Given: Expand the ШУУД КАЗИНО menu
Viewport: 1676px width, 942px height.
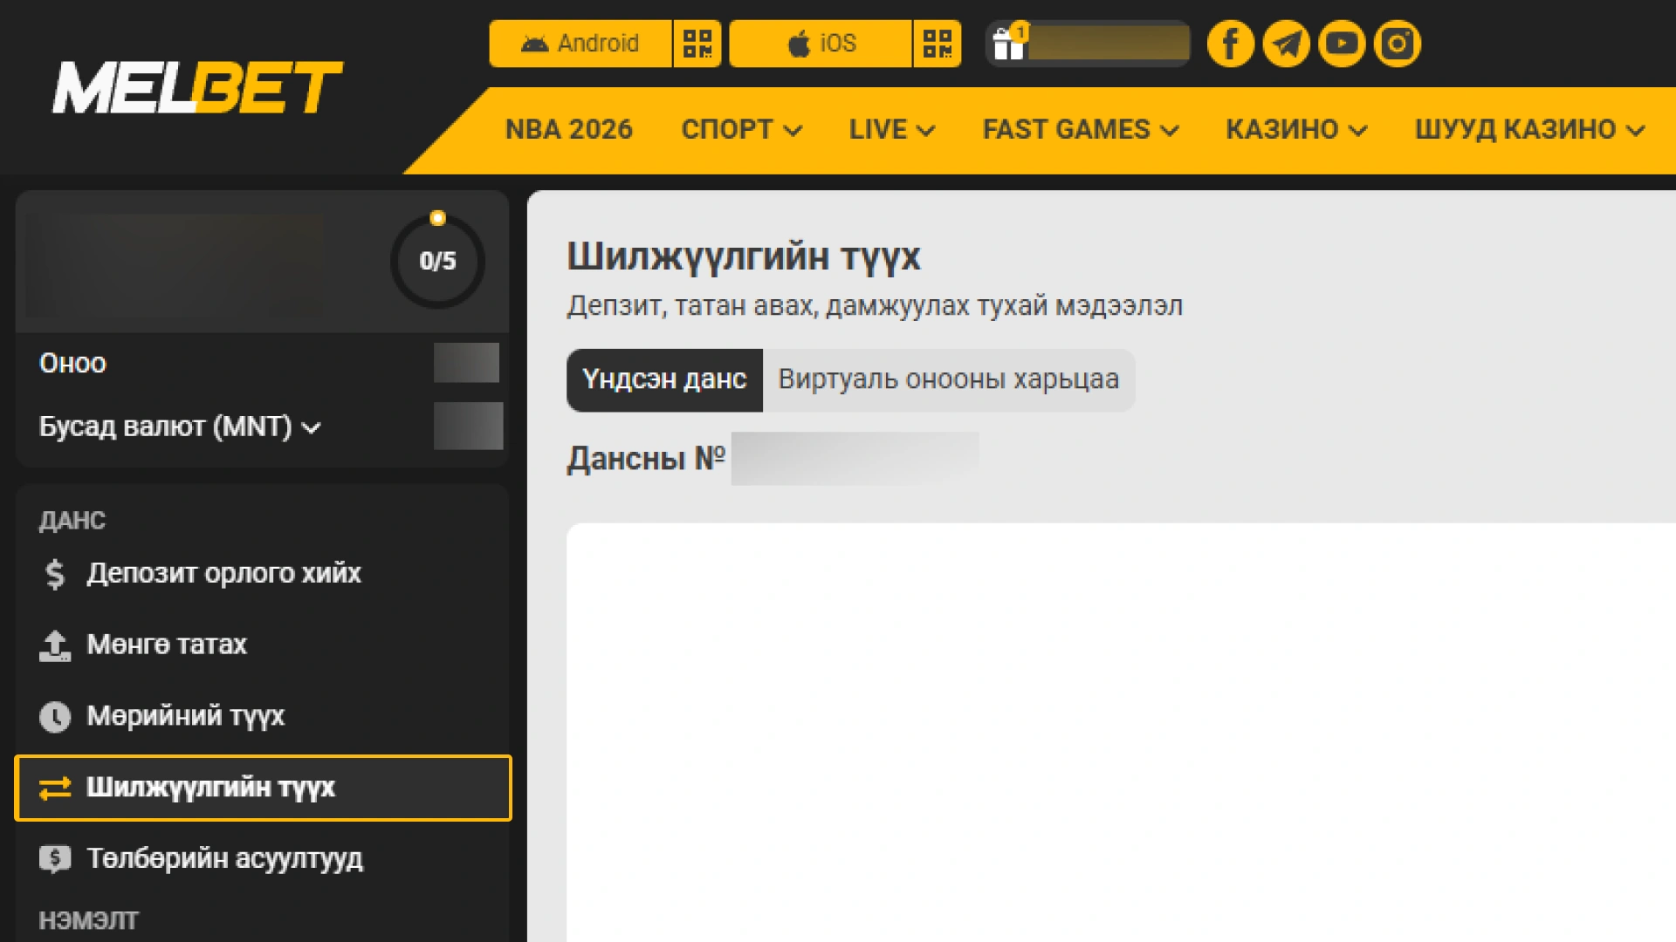Looking at the screenshot, I should click(1529, 129).
